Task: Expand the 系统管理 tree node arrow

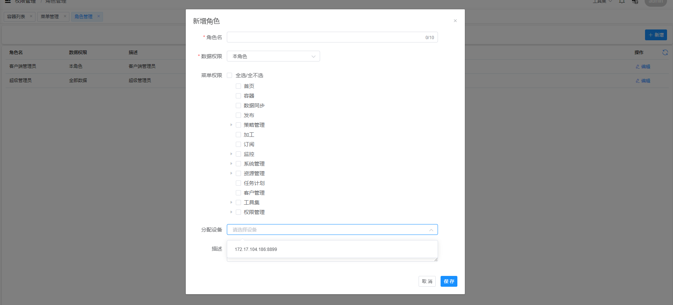Action: 231,164
